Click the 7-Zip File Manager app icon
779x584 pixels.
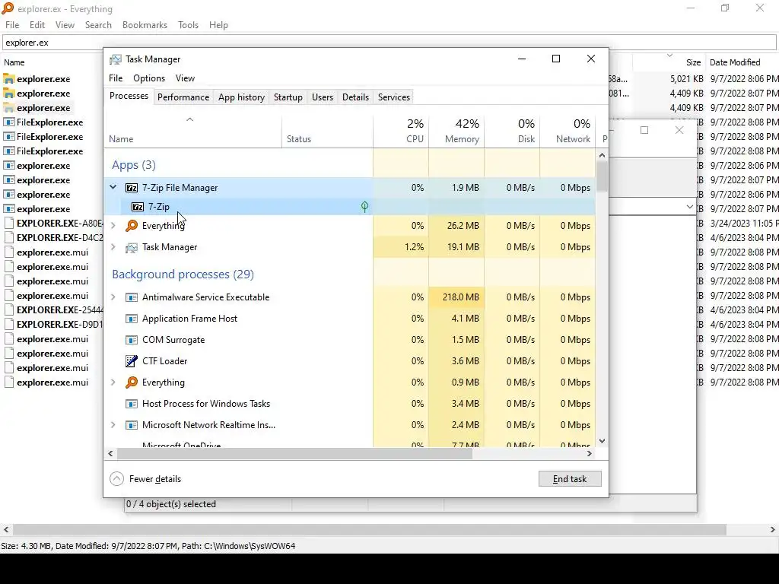click(x=131, y=188)
